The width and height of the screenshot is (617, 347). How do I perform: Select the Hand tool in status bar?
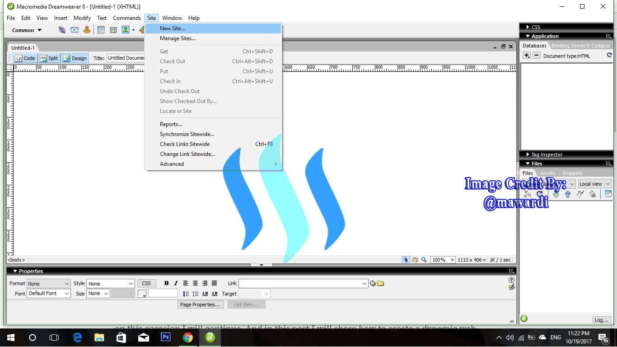coord(415,260)
